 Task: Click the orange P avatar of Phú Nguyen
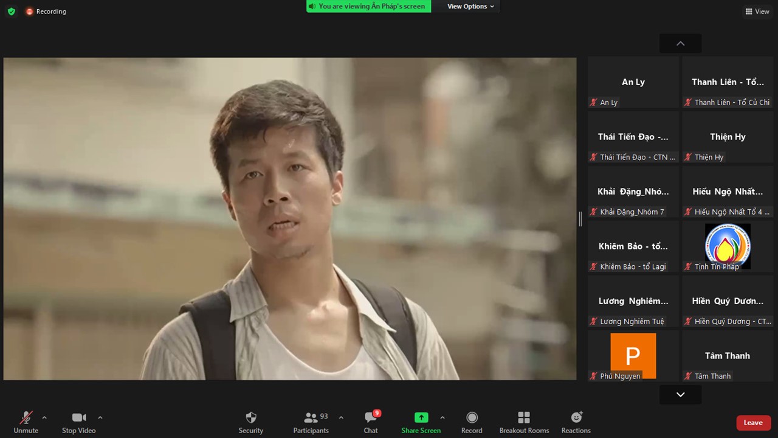click(633, 355)
